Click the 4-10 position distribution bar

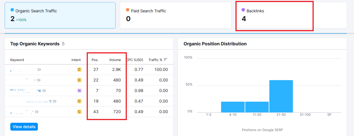tap(233, 107)
